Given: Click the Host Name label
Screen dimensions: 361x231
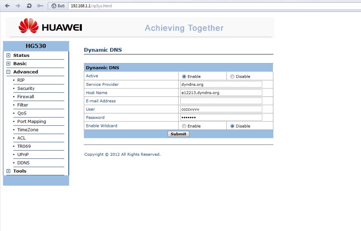Looking at the screenshot, I should (x=96, y=93).
